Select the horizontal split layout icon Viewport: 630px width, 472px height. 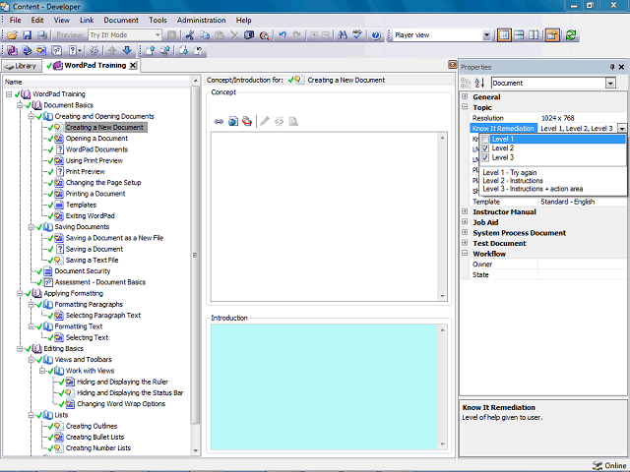point(519,35)
